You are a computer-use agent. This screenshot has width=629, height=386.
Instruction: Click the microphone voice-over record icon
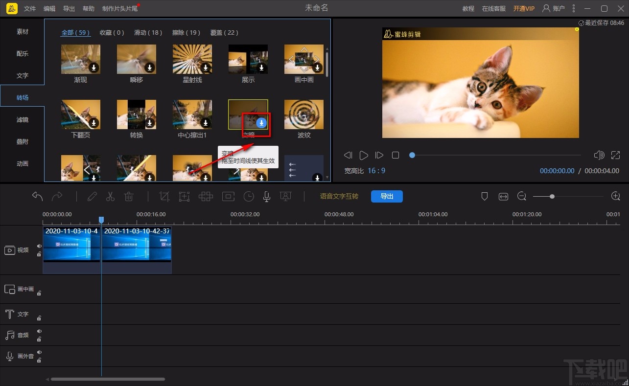coord(267,196)
